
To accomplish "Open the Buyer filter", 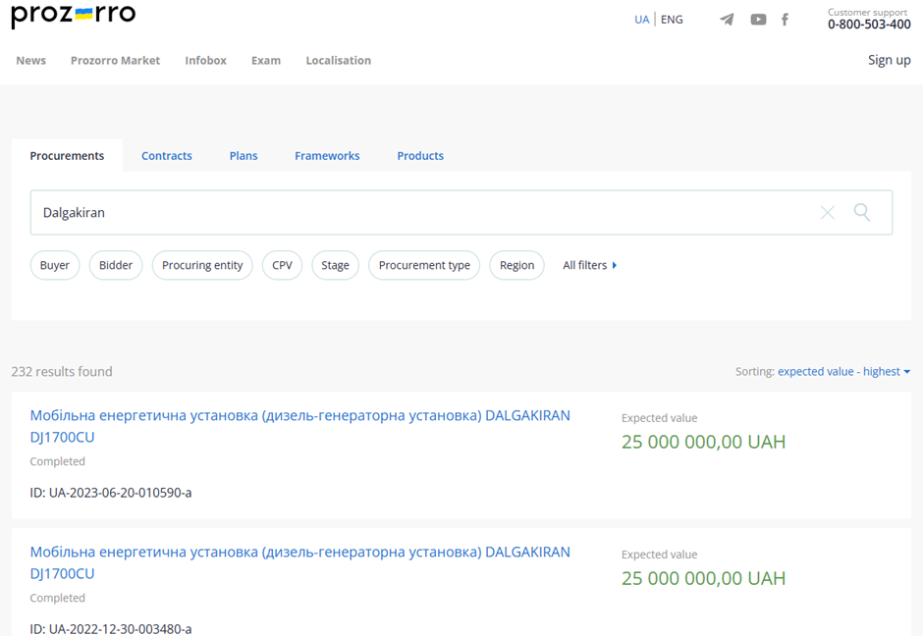I will [x=55, y=265].
